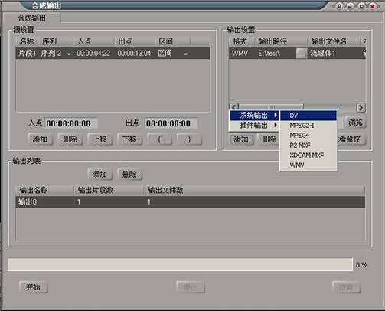This screenshot has width=385, height=311.
Task: Select DV from the output format menu
Action: (308, 116)
